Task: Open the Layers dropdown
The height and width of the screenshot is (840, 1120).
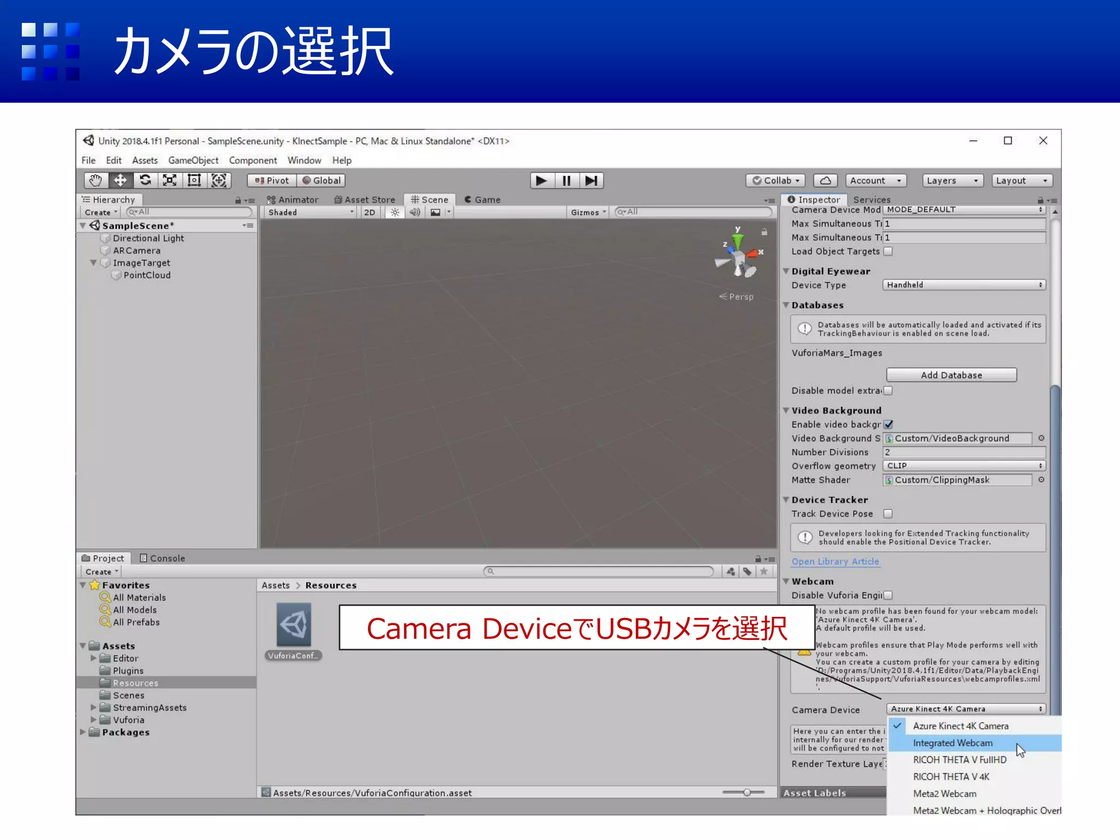Action: pyautogui.click(x=953, y=180)
